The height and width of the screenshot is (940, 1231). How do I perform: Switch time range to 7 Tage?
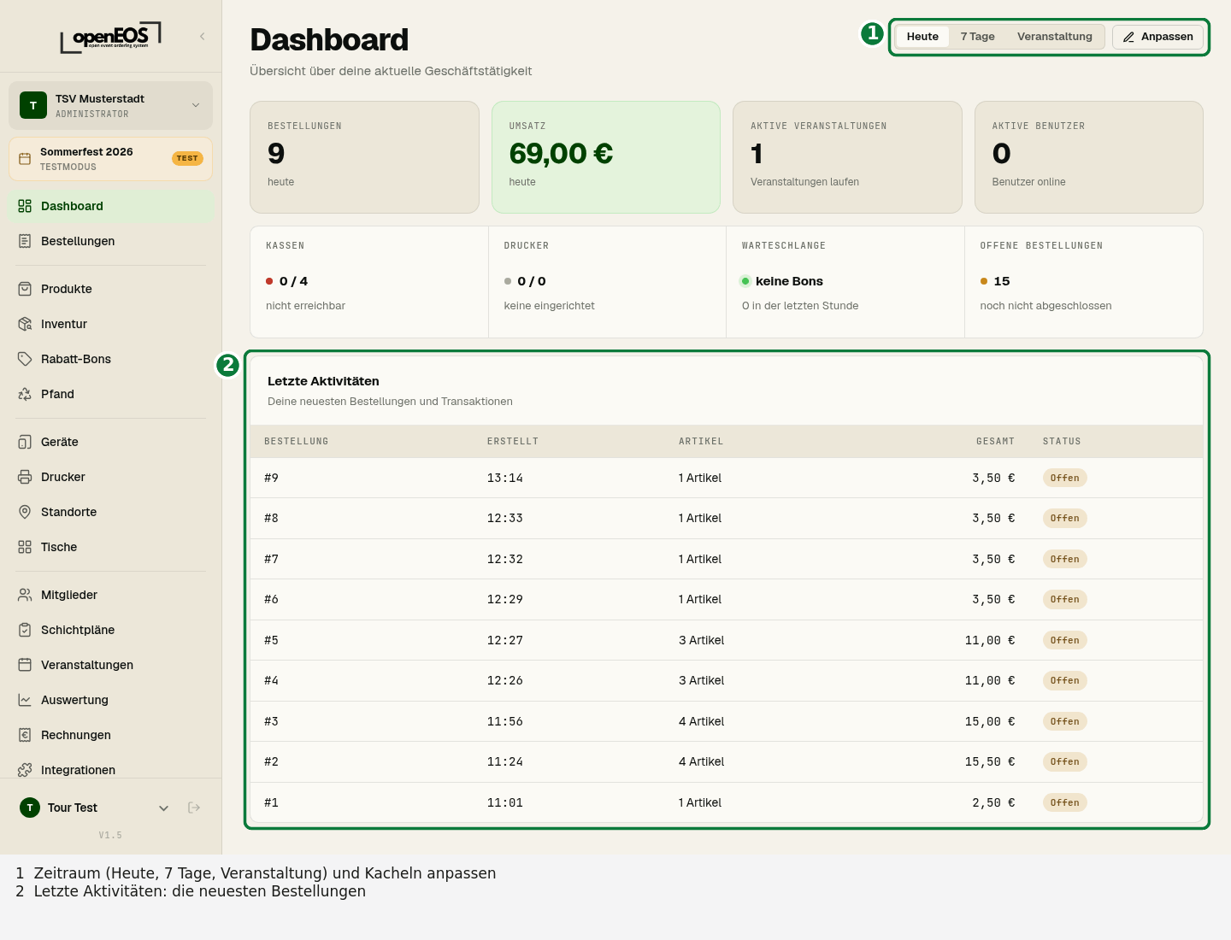977,37
